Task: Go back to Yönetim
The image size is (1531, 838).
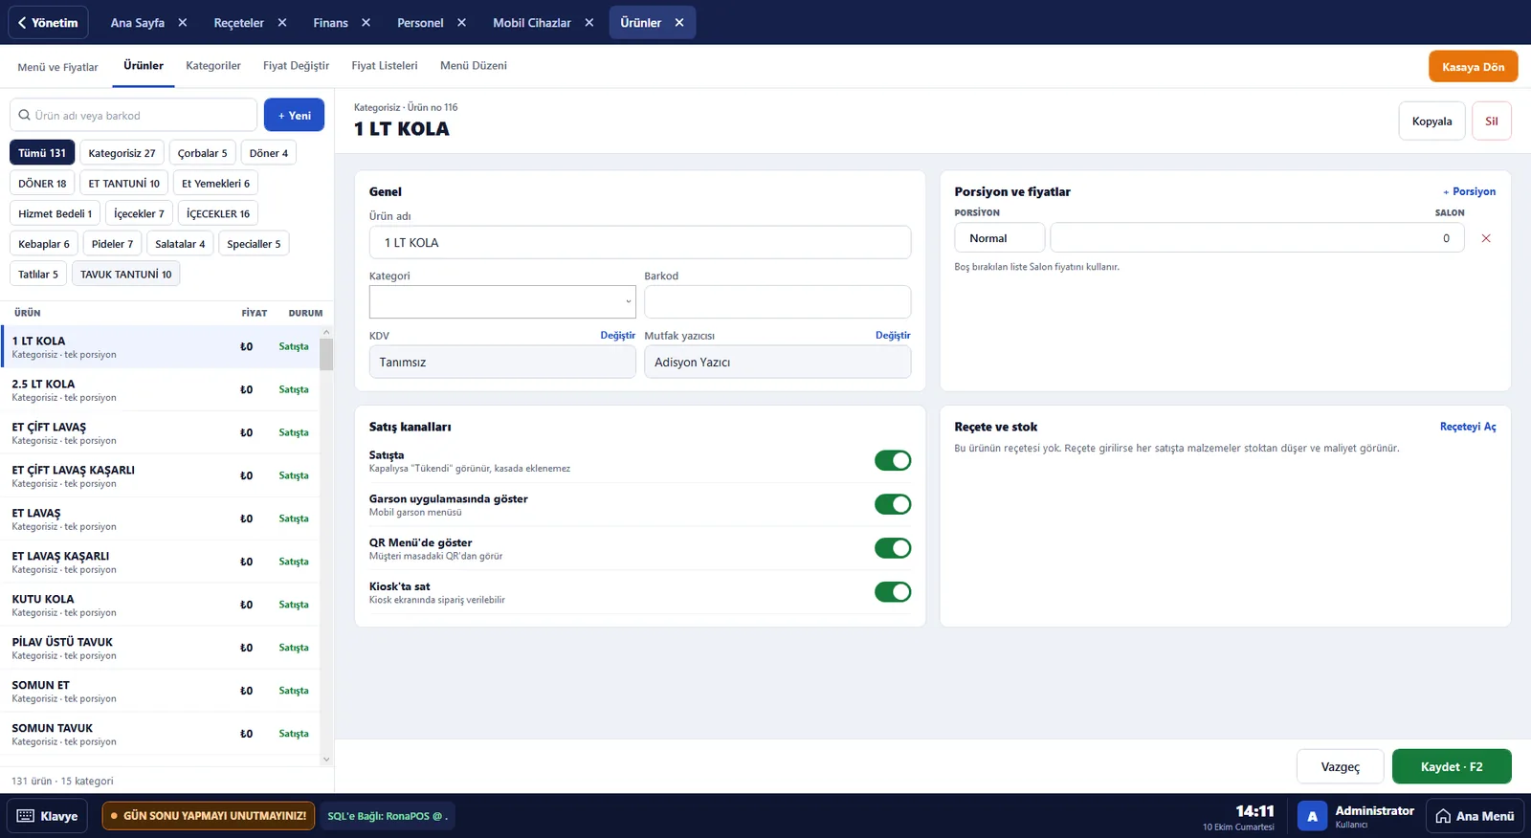Action: pos(48,23)
